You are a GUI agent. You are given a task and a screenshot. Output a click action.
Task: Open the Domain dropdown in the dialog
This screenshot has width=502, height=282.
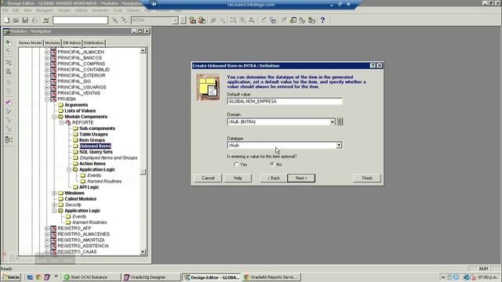click(332, 122)
